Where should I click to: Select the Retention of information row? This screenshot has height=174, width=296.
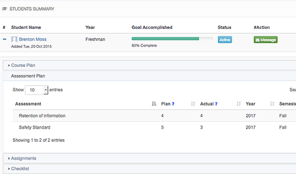click(x=42, y=116)
